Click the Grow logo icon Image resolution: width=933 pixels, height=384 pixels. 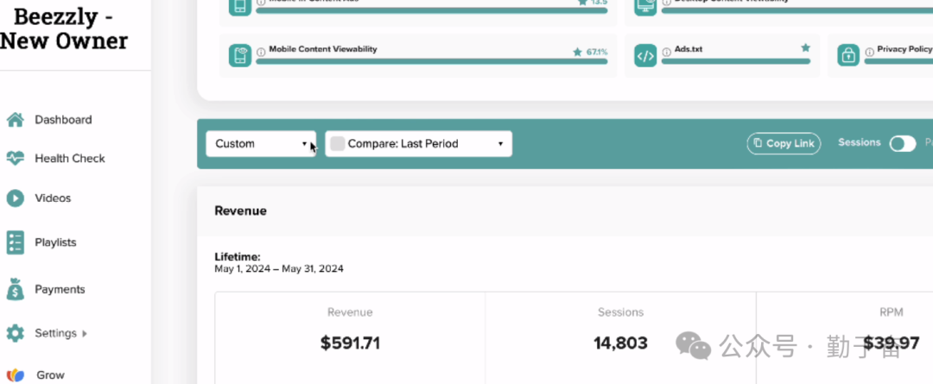tap(15, 375)
